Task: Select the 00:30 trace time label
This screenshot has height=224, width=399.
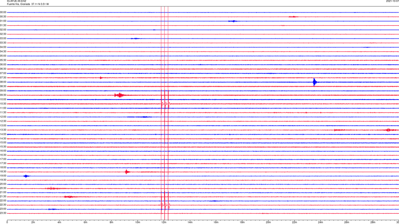Action: (x=3, y=17)
